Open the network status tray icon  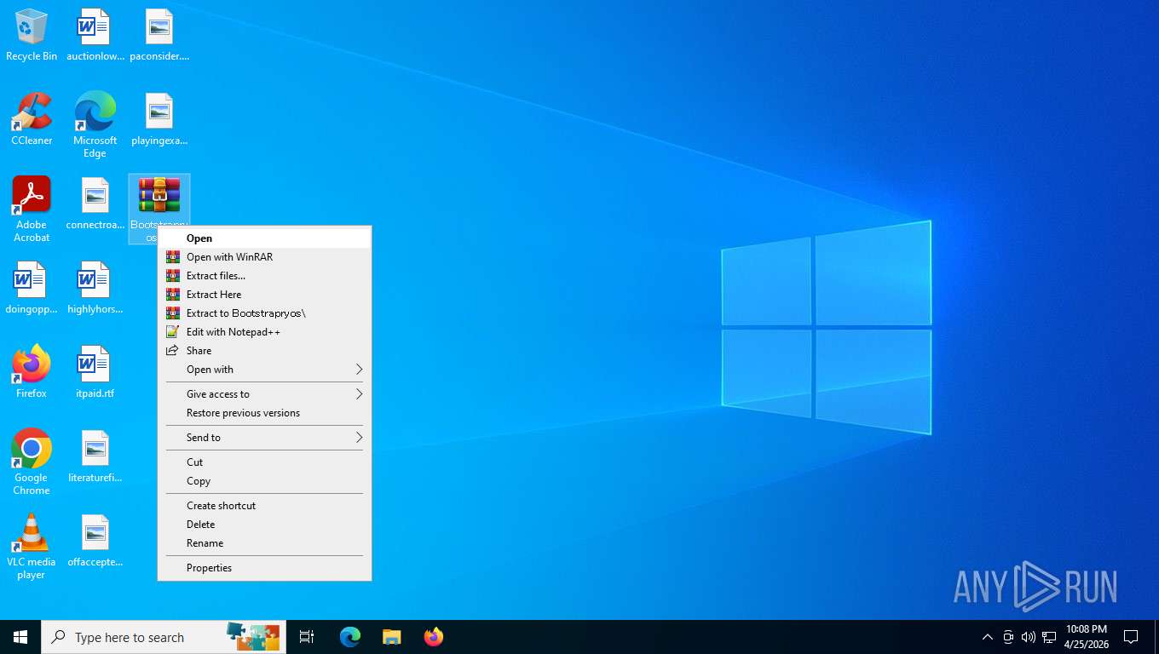point(1049,637)
